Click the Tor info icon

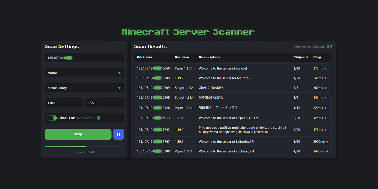[x=99, y=118]
